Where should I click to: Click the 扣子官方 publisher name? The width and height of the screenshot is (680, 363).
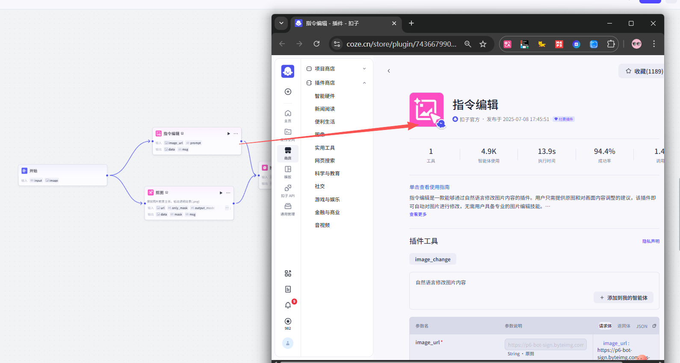[469, 119]
